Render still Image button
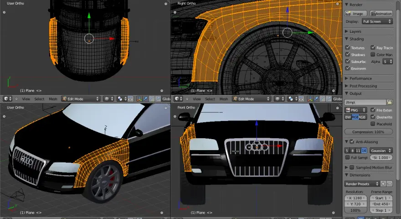Viewport: 401px width, 219px height. pyautogui.click(x=356, y=14)
